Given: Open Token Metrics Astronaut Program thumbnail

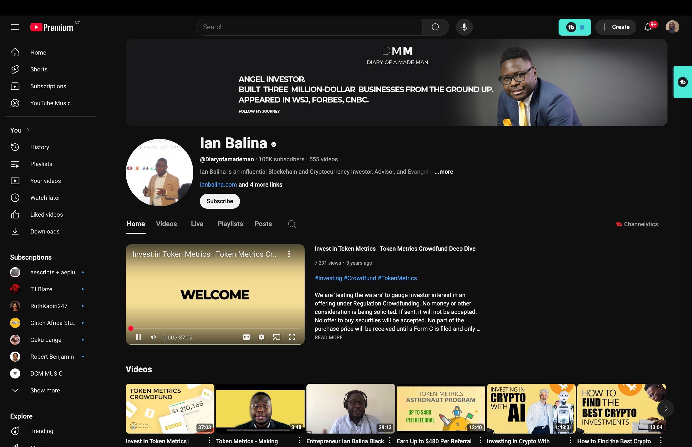Looking at the screenshot, I should pyautogui.click(x=441, y=409).
